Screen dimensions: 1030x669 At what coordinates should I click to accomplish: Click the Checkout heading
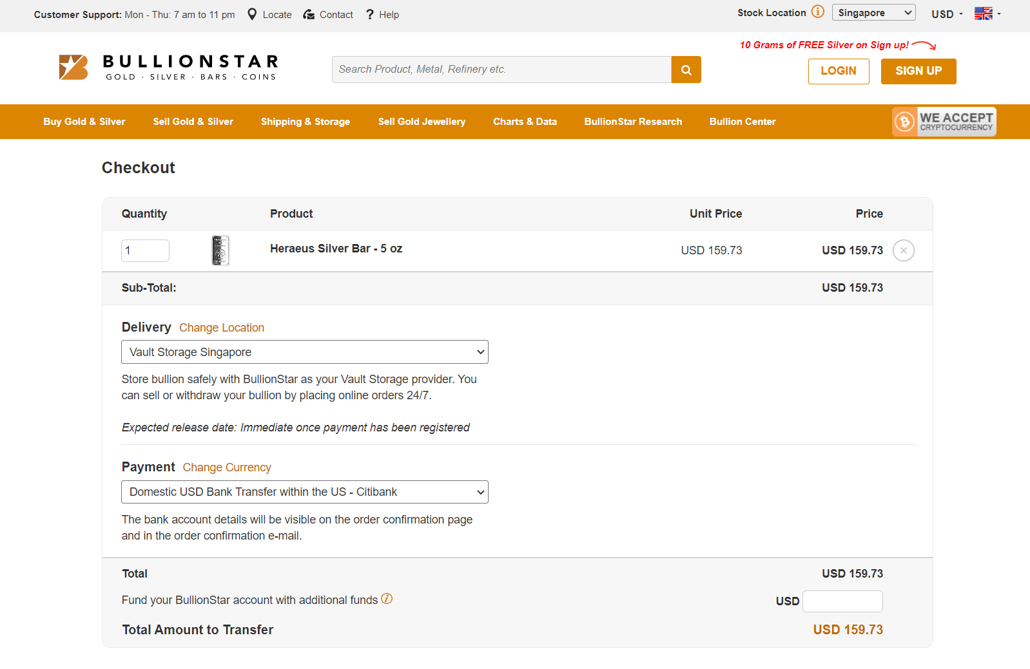point(139,168)
